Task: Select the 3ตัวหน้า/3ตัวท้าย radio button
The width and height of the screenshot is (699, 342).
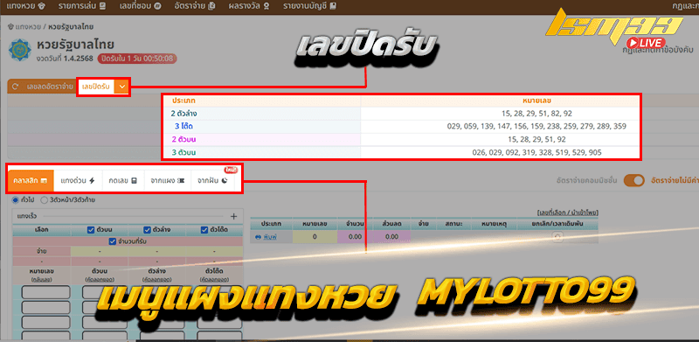Action: (x=45, y=200)
